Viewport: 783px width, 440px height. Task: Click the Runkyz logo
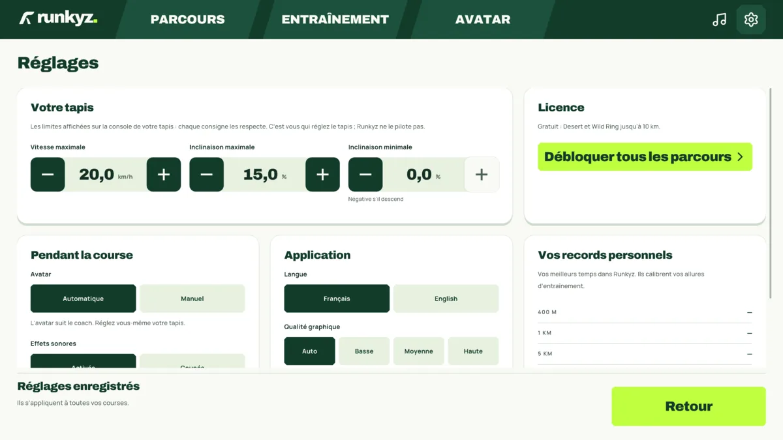tap(58, 18)
